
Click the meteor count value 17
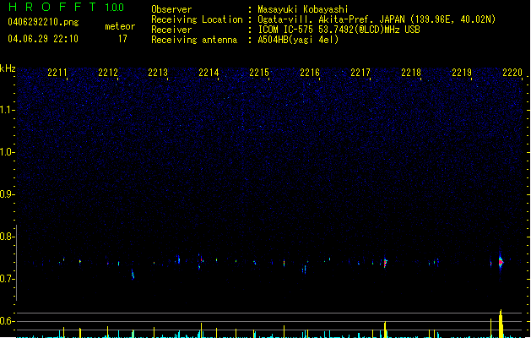(x=122, y=39)
